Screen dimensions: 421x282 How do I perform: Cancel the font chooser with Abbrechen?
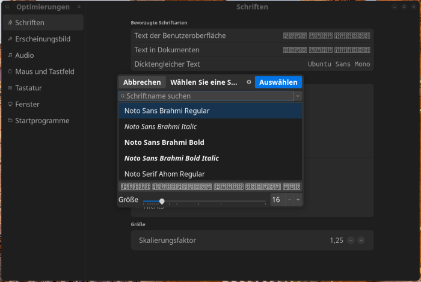click(x=142, y=82)
